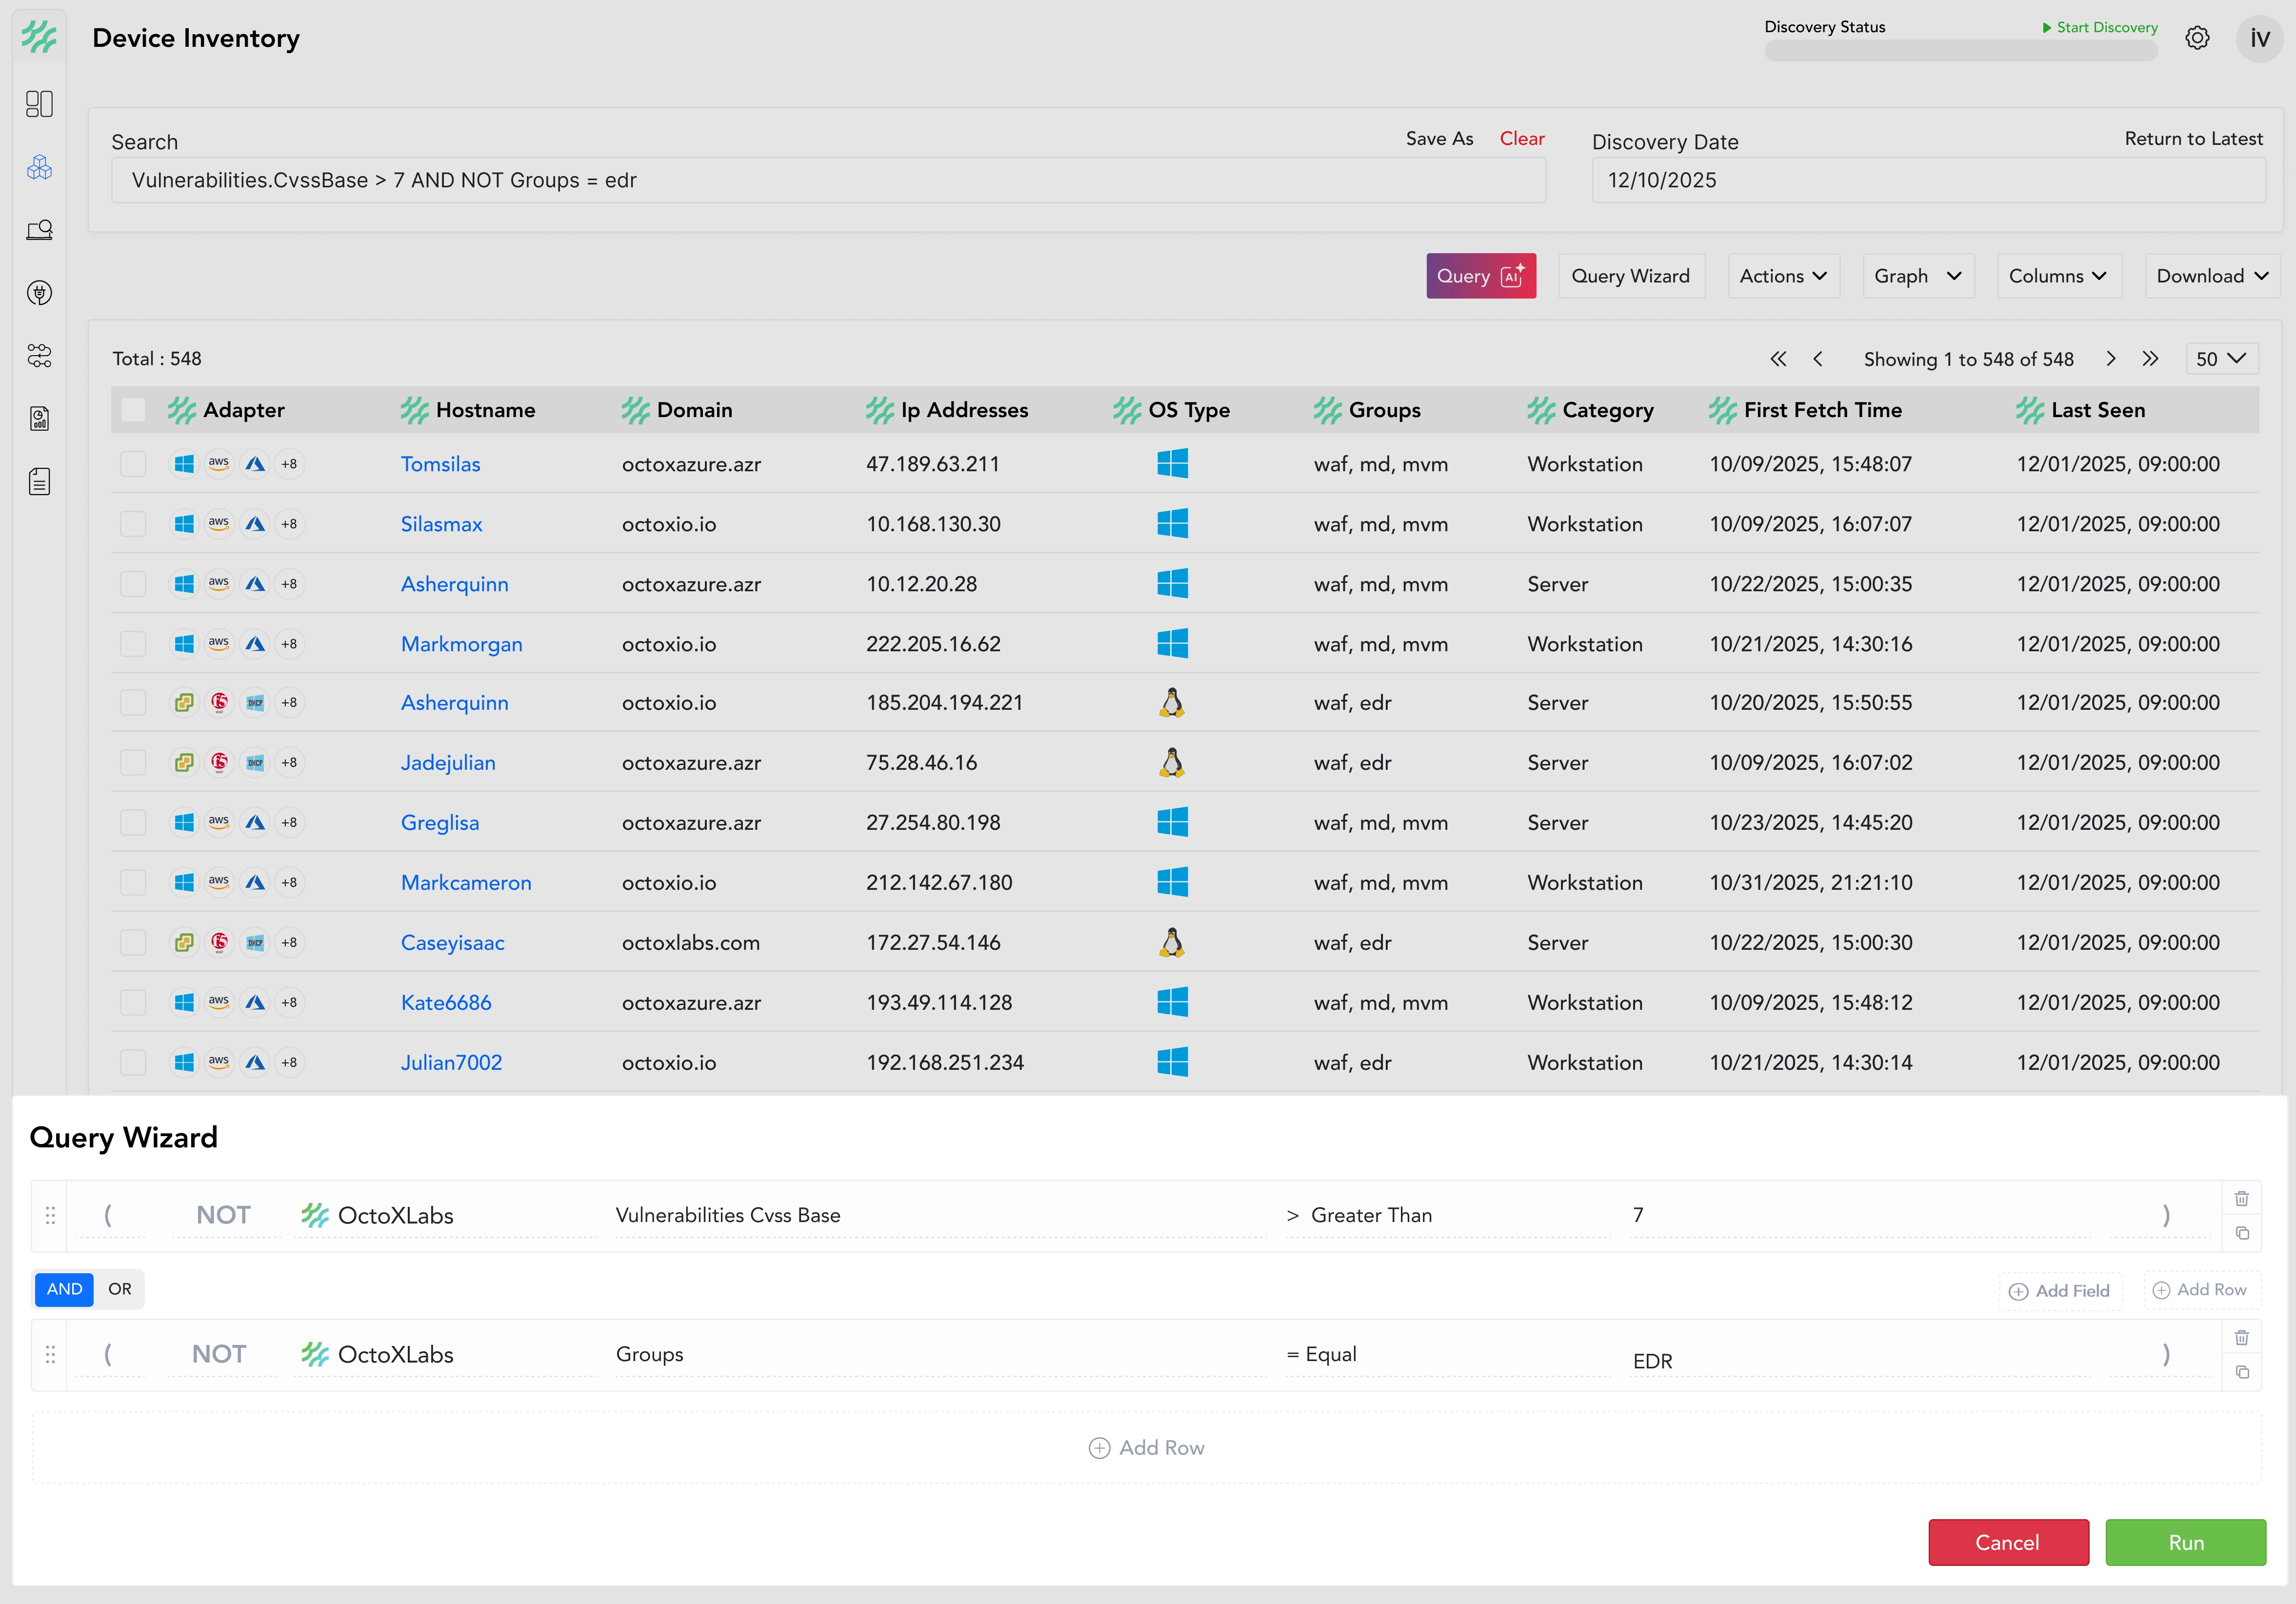
Task: Select the AND operator toggle
Action: 64,1289
